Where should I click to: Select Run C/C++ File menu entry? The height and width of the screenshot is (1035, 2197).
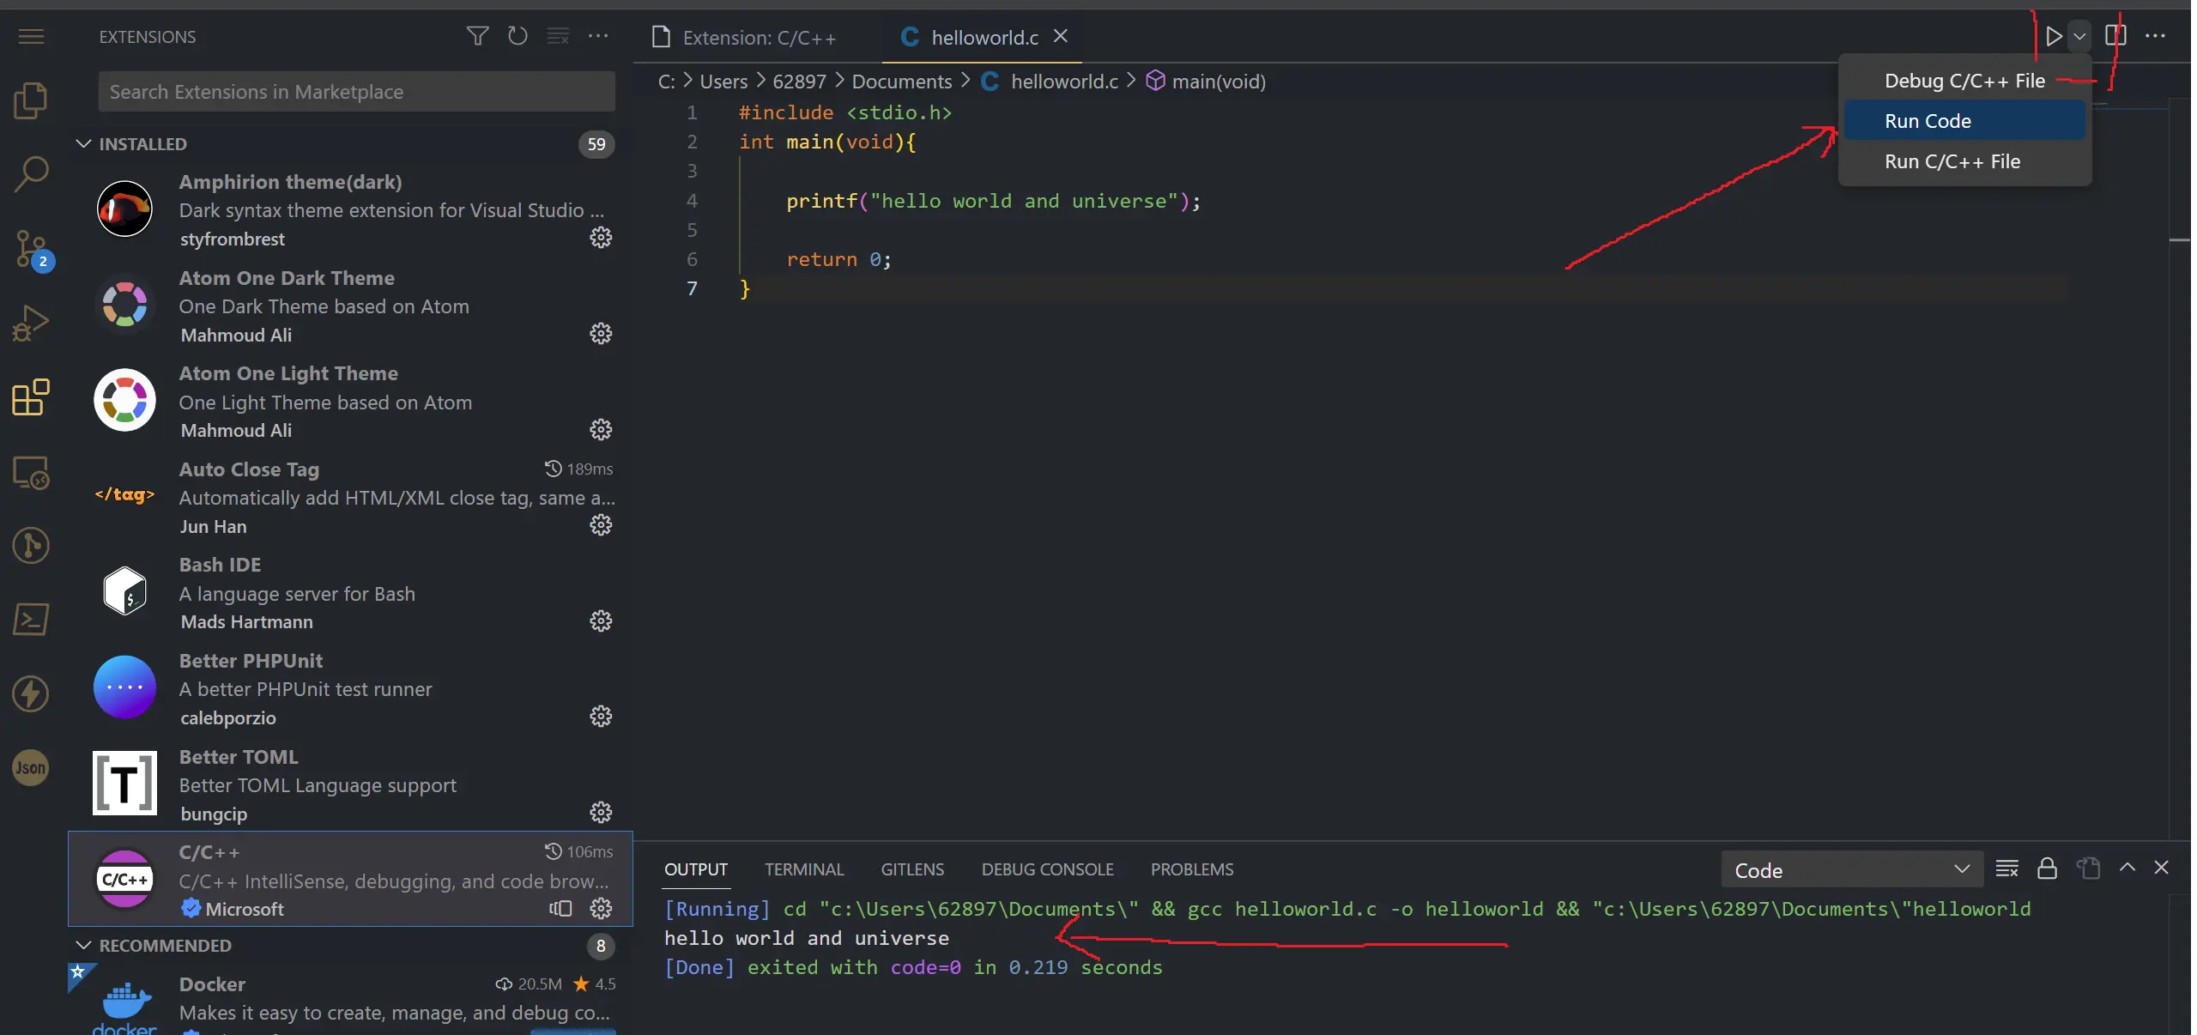pyautogui.click(x=1964, y=161)
